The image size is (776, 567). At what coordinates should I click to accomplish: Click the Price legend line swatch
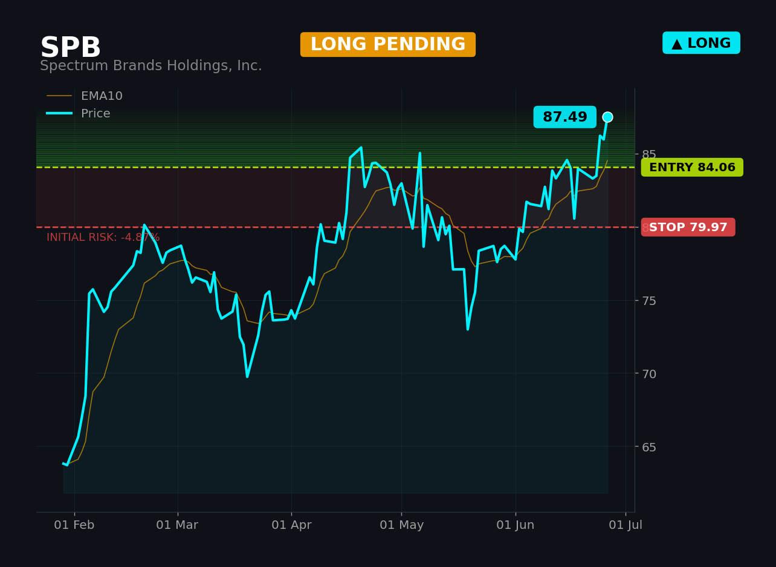click(x=59, y=114)
